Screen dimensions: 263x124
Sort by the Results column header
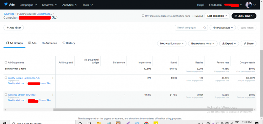199,62
